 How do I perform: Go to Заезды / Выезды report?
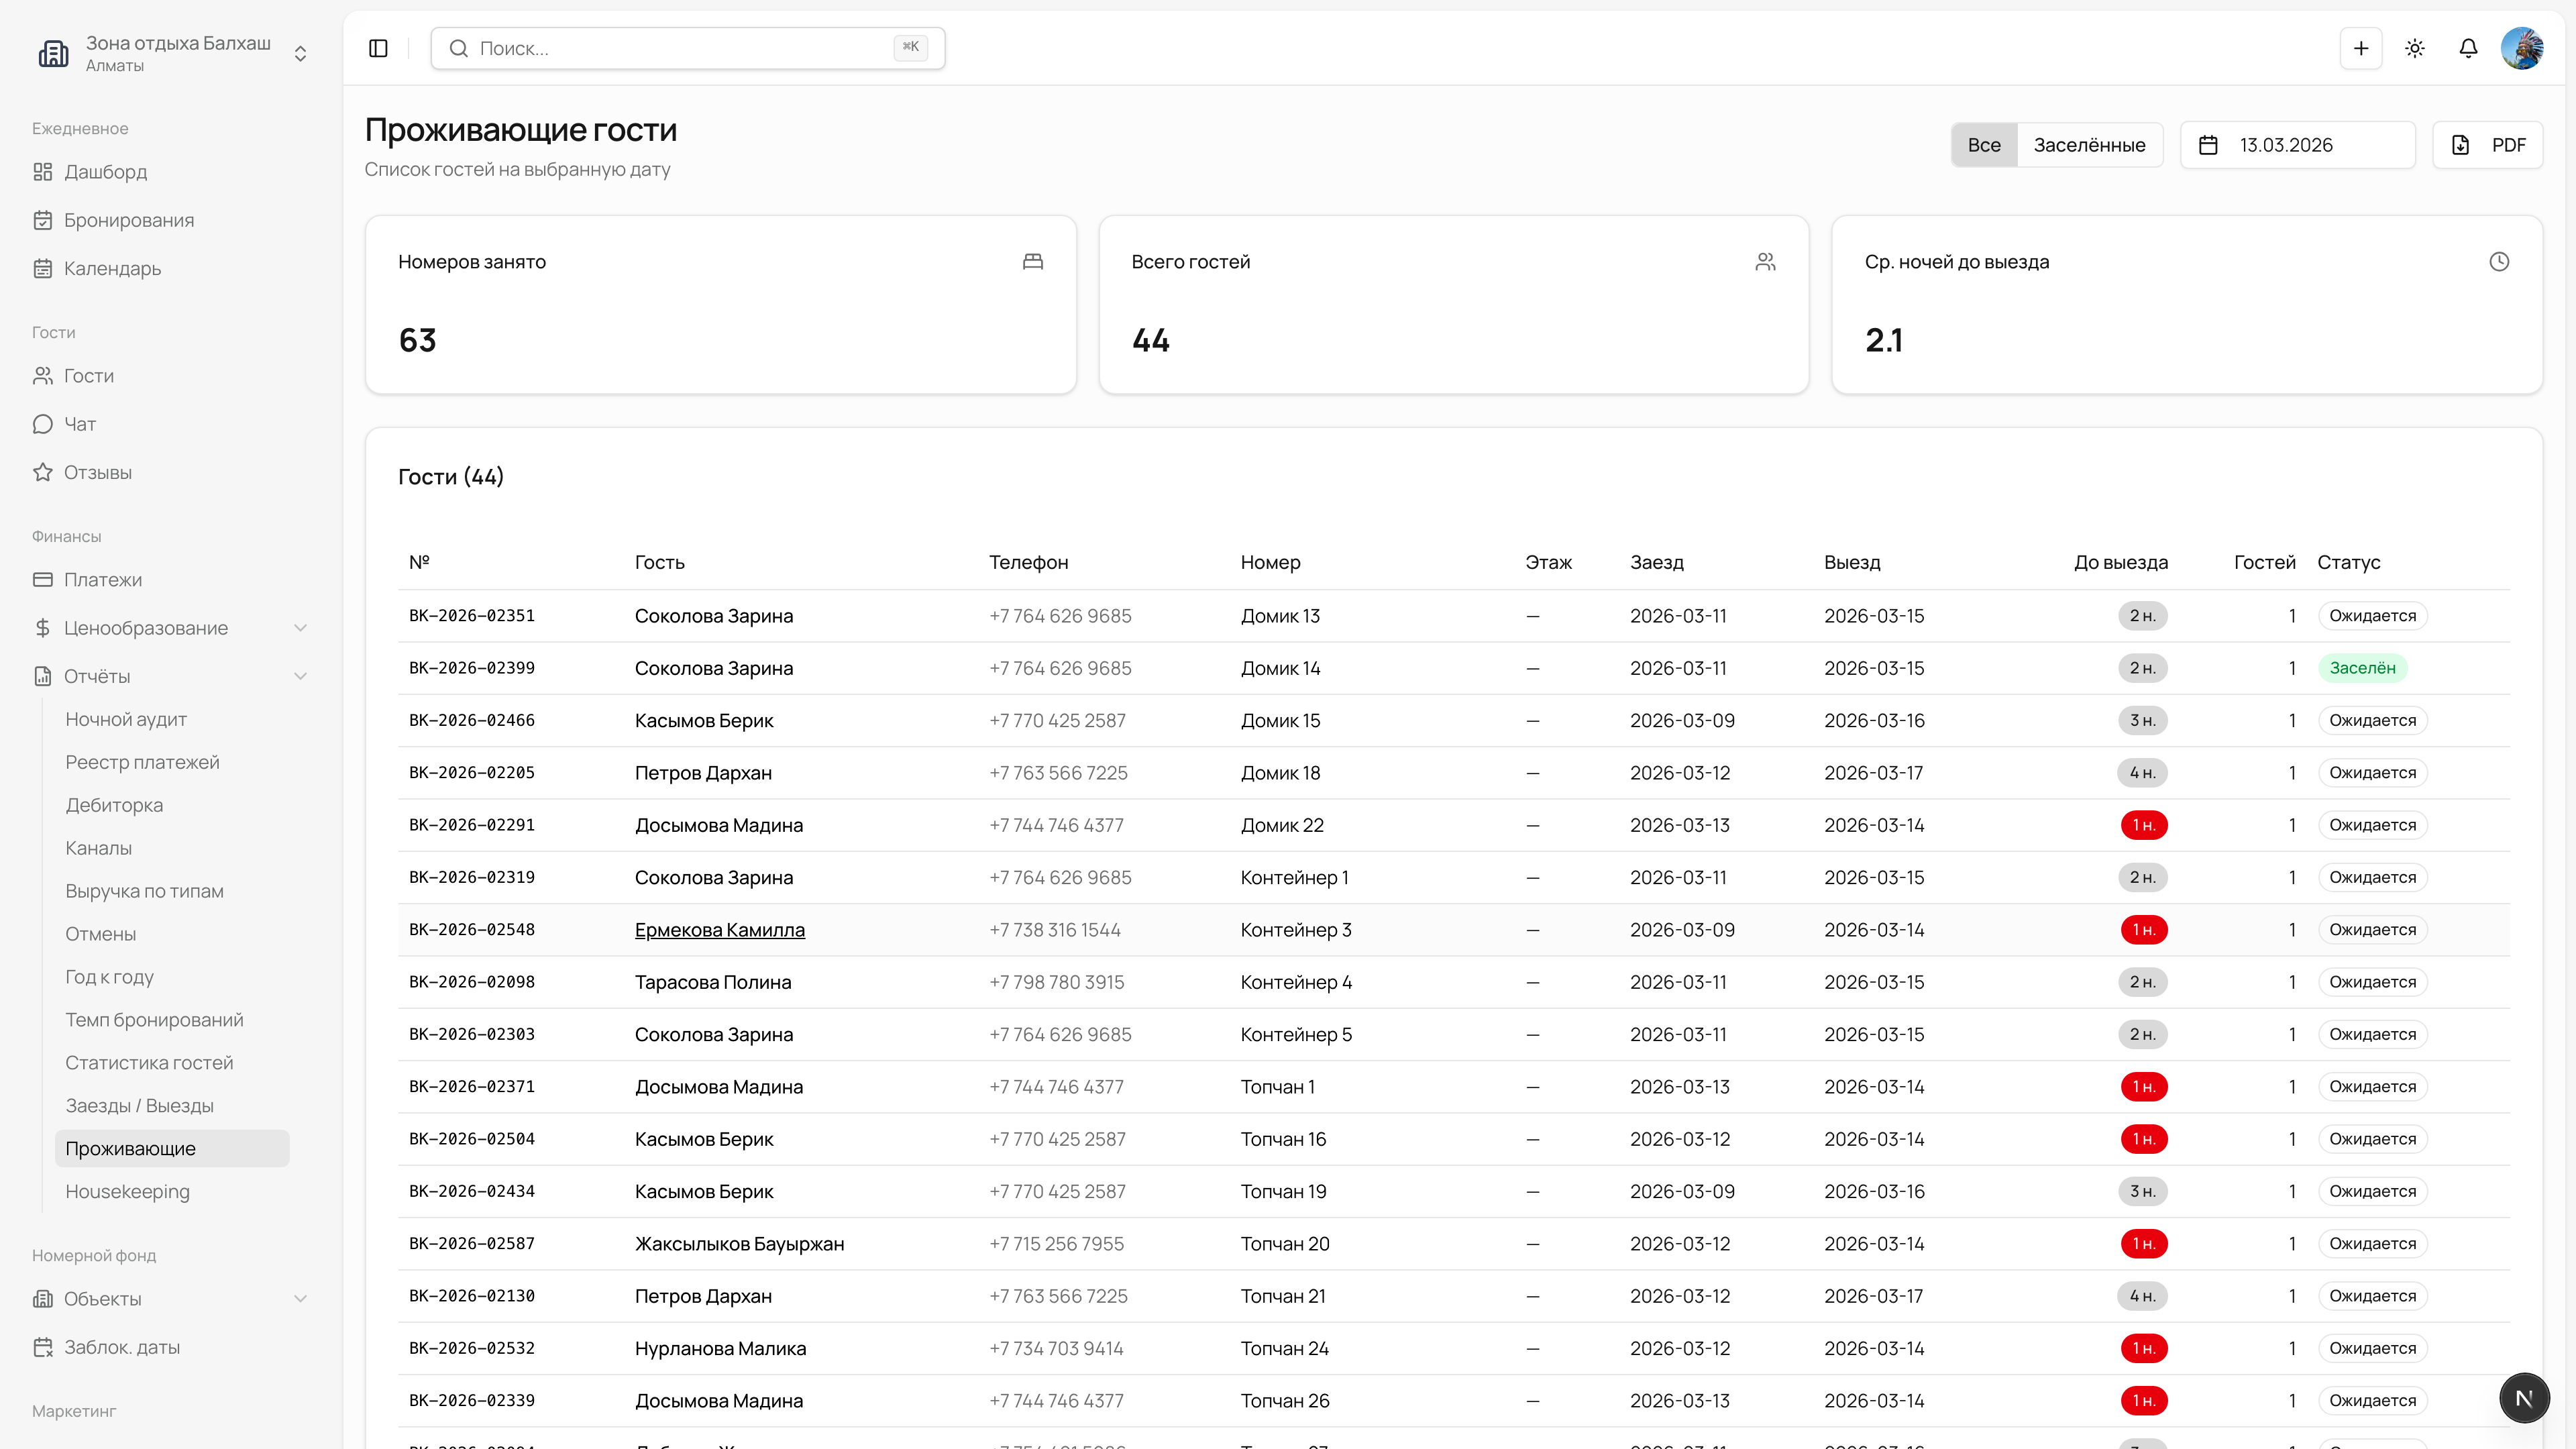pyautogui.click(x=139, y=1105)
